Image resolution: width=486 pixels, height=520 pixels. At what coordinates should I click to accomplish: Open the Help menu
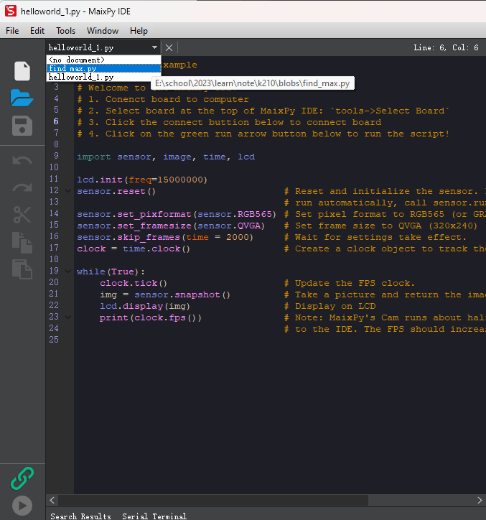pyautogui.click(x=139, y=31)
